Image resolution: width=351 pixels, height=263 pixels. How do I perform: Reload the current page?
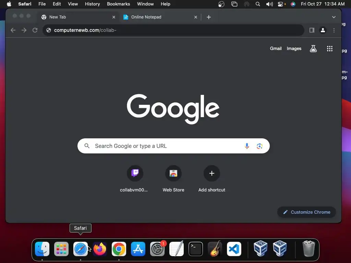[35, 30]
